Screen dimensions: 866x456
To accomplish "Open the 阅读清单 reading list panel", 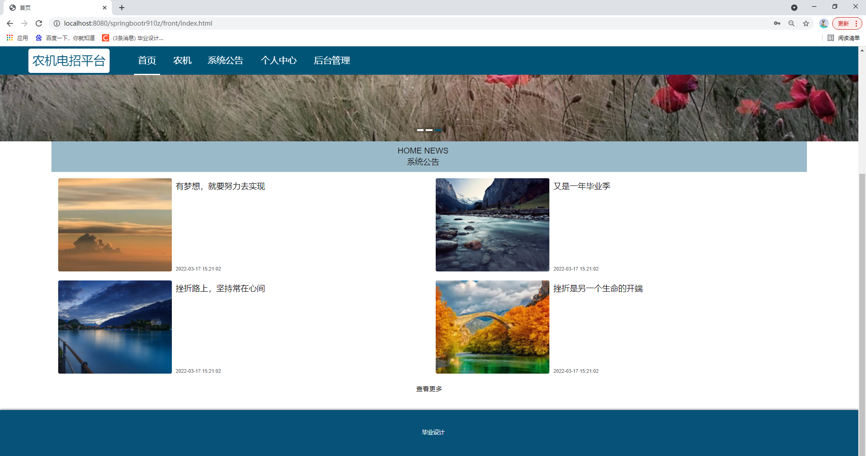I will [x=843, y=38].
